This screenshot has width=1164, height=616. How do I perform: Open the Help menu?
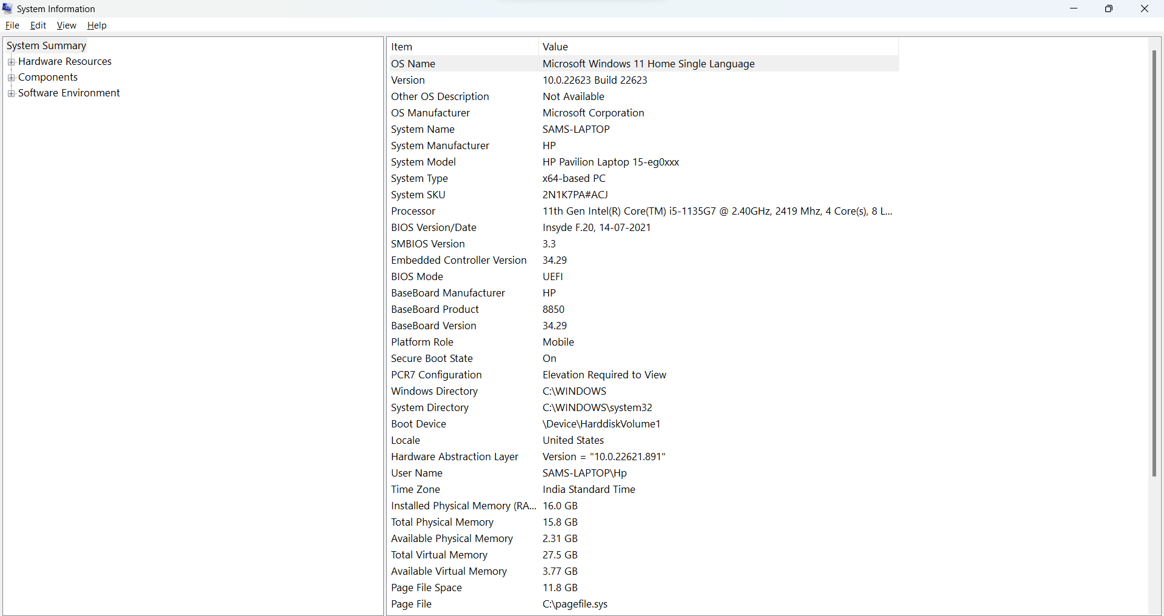click(96, 25)
